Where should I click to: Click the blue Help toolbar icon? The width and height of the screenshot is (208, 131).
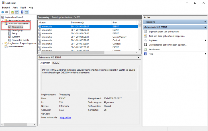(x=22, y=12)
